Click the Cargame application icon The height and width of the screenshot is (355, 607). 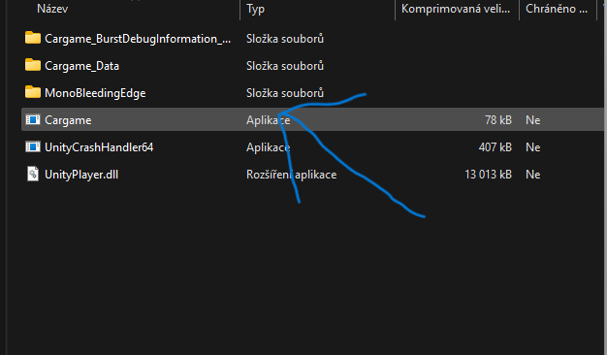click(x=33, y=119)
